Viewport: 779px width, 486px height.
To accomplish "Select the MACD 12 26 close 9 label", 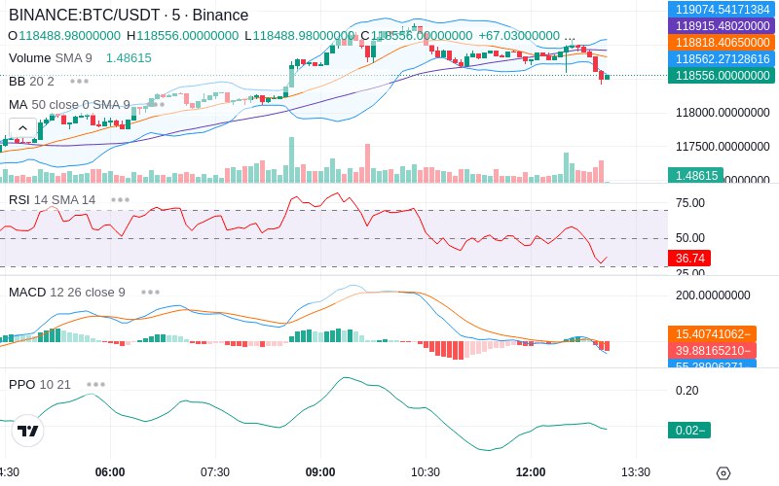I will click(x=67, y=293).
